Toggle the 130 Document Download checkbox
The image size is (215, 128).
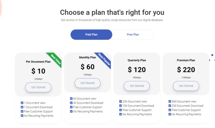tap(121, 106)
